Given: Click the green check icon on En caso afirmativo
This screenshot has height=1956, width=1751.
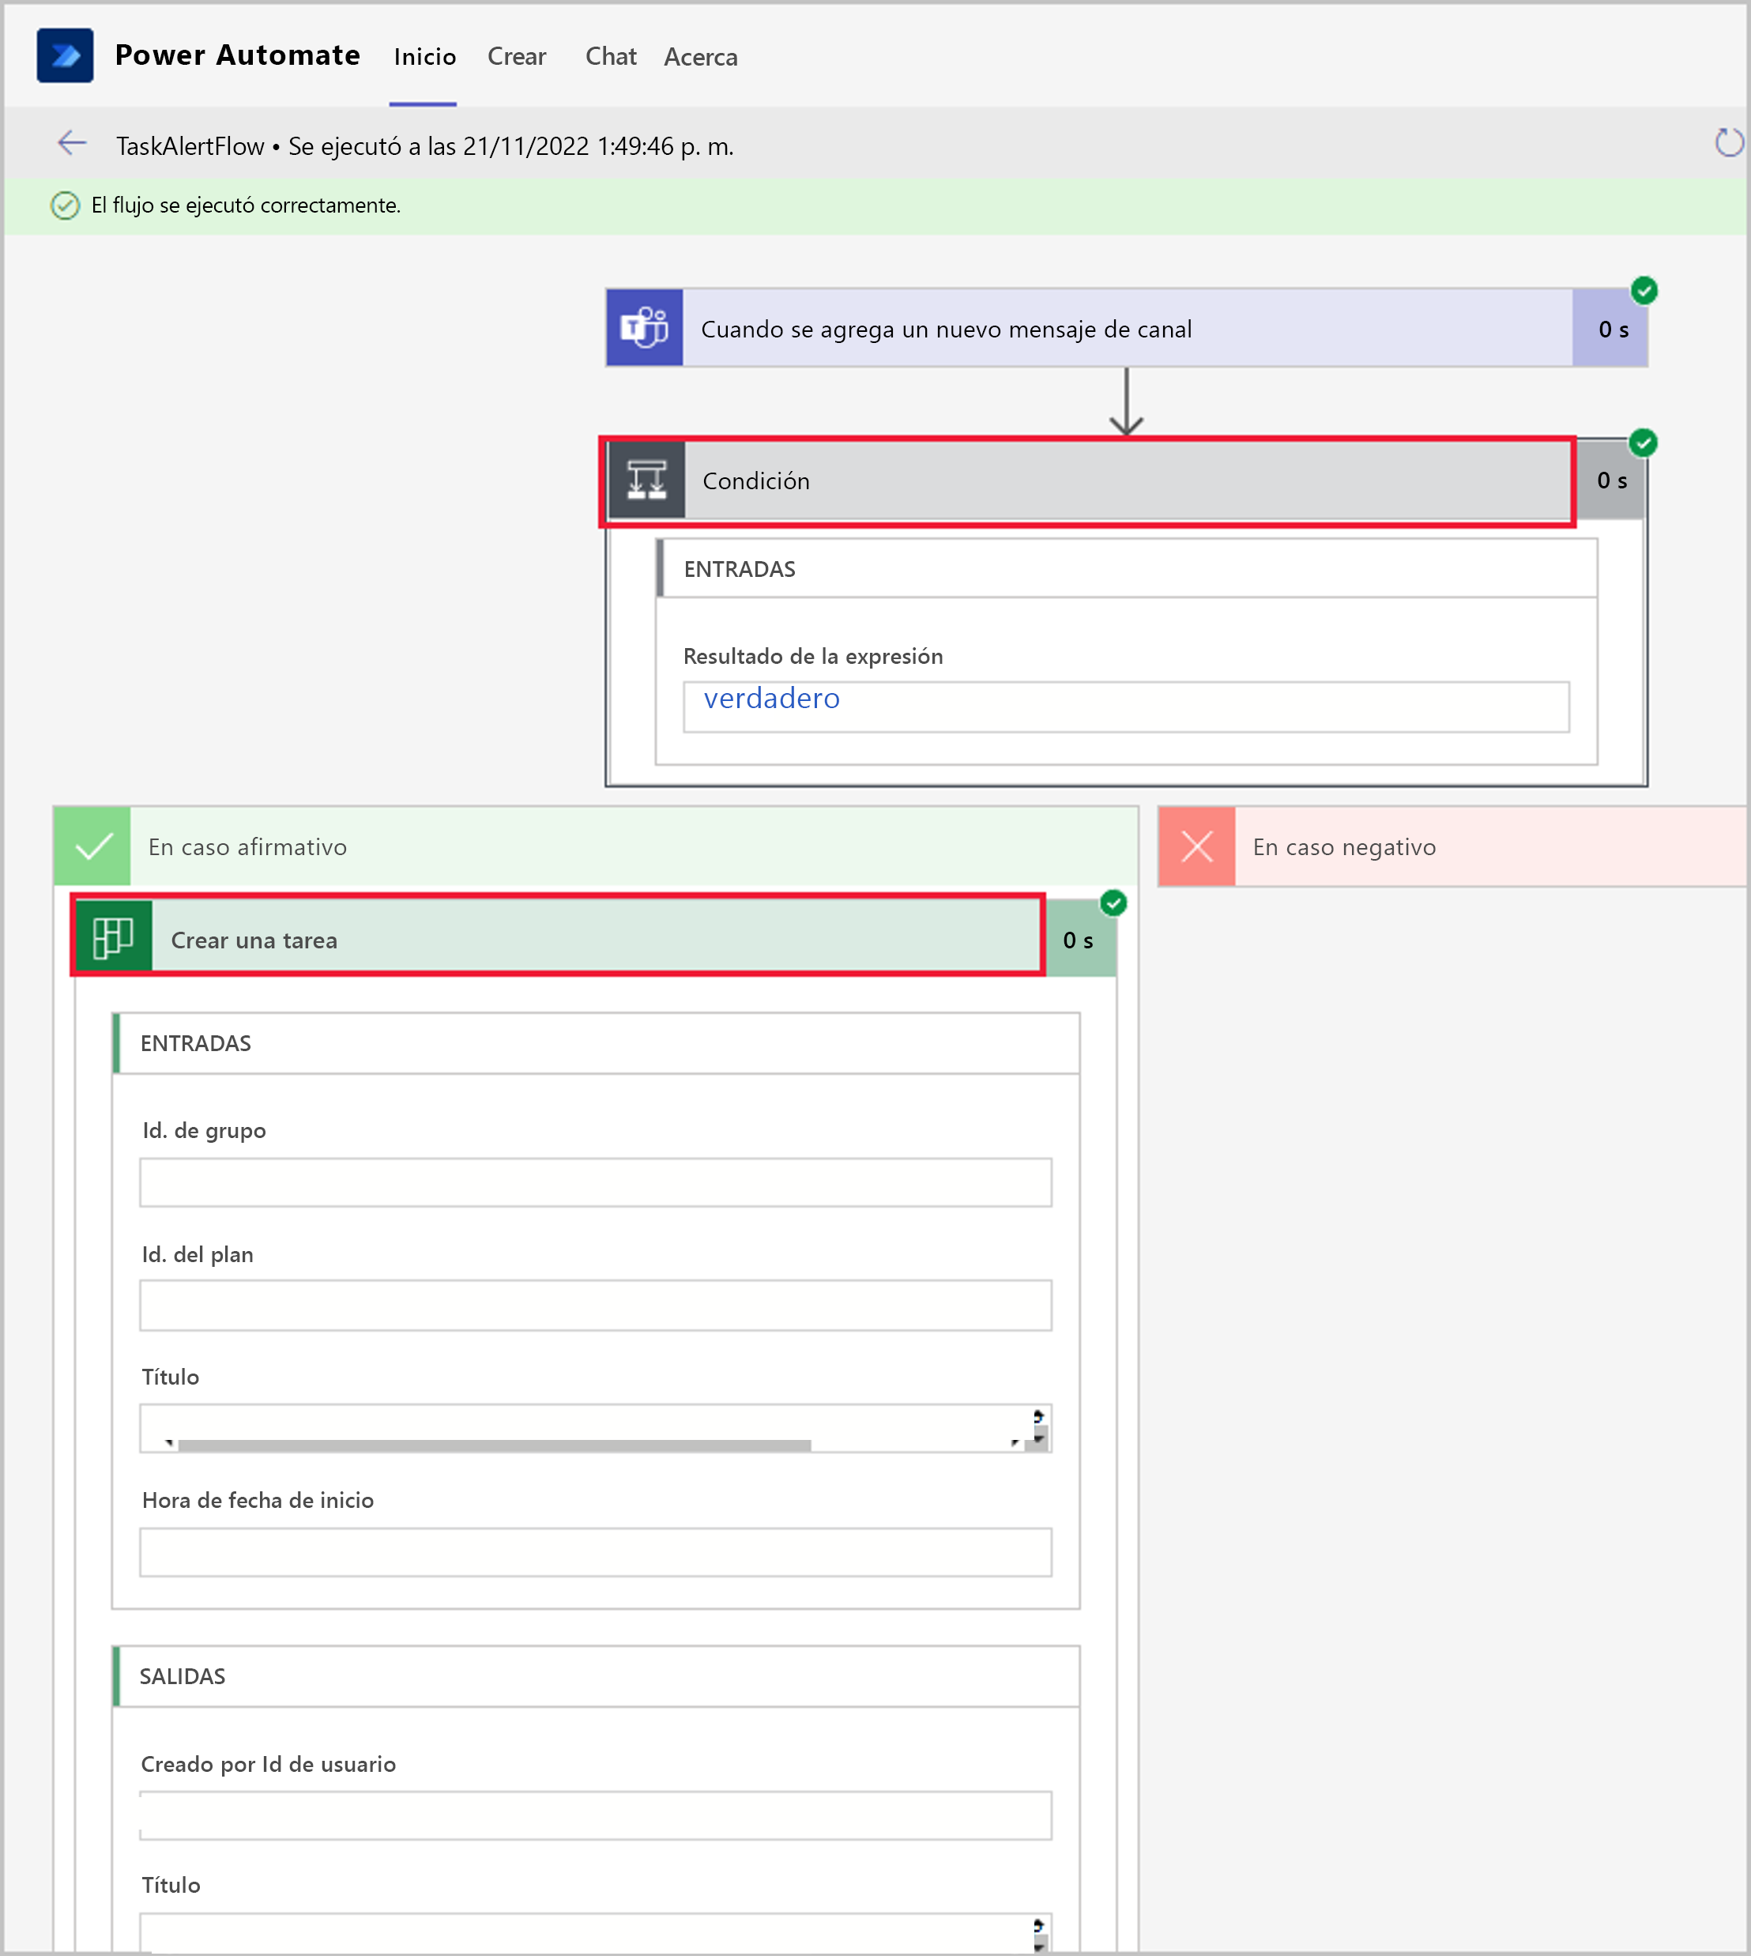Looking at the screenshot, I should pyautogui.click(x=92, y=846).
